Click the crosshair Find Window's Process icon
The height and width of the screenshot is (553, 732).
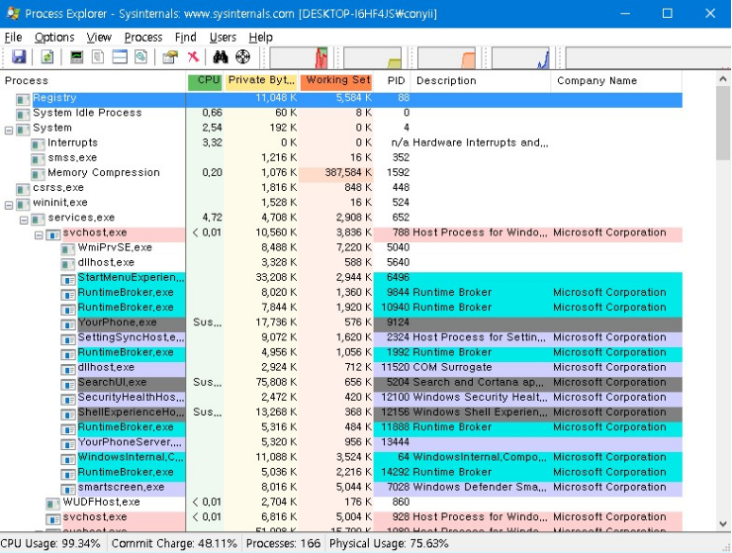[x=242, y=57]
